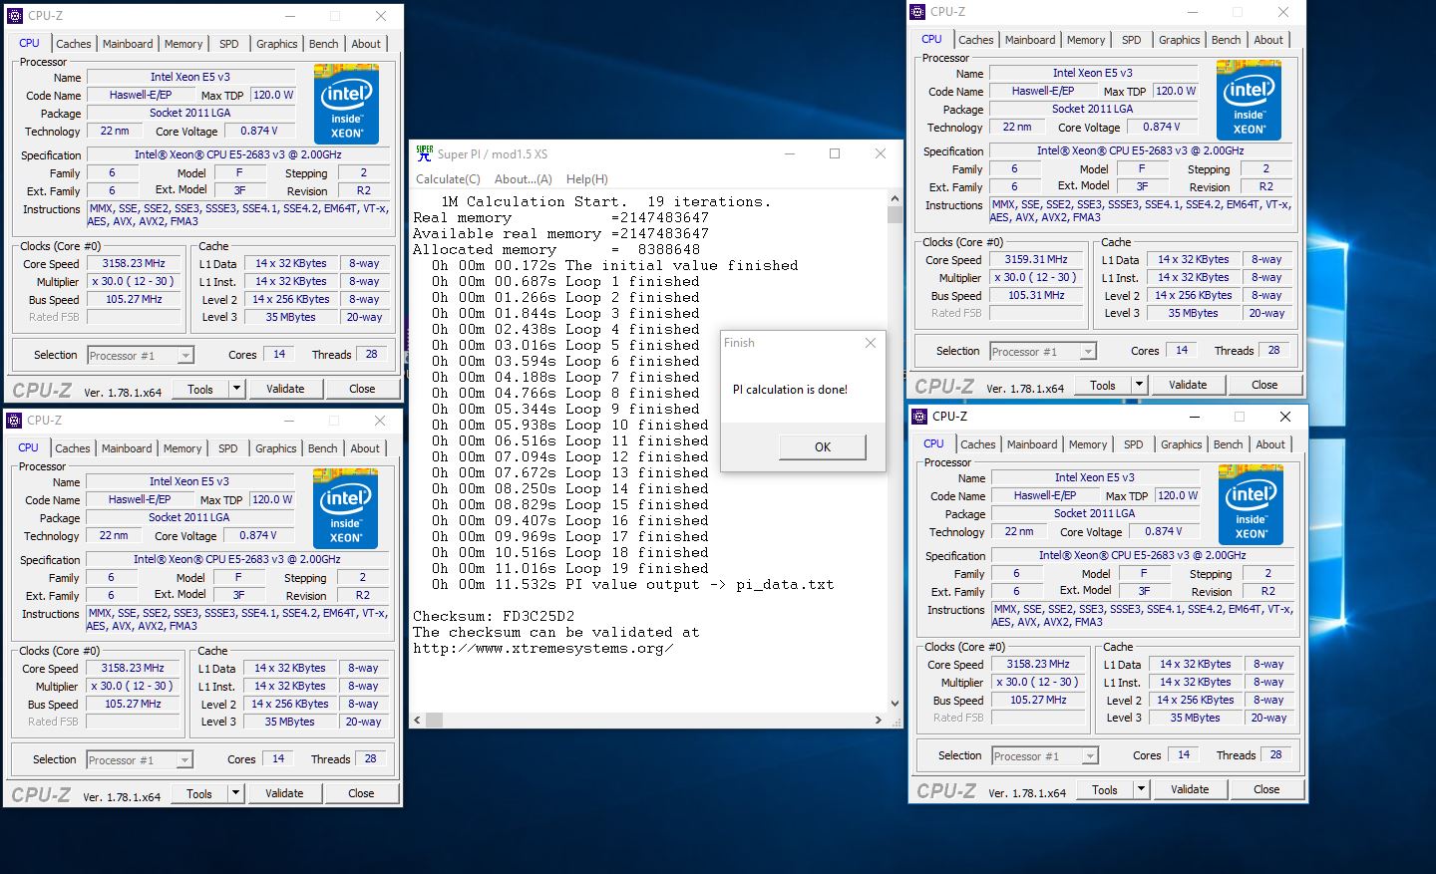Open the Processor #1 selection combo in top-left CPU-Z
1436x874 pixels.
click(141, 355)
